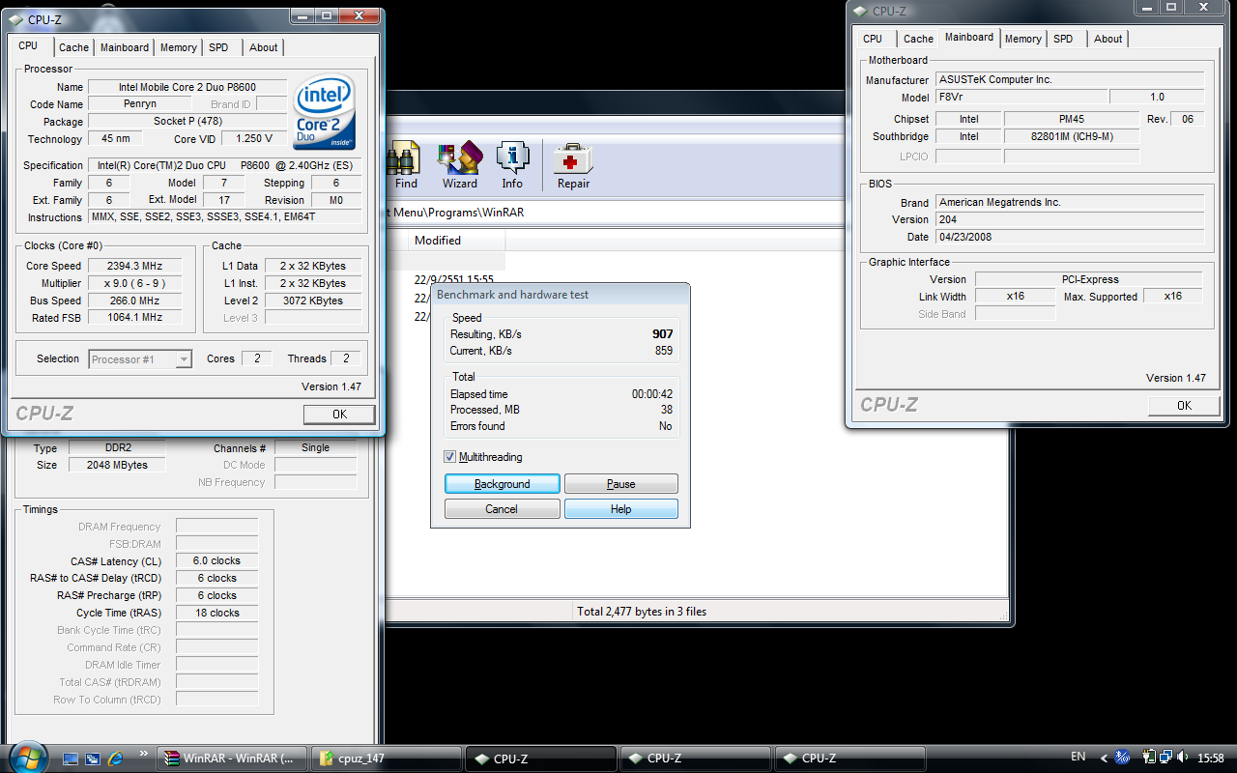
Task: Show hidden system tray icons
Action: pos(1104,758)
